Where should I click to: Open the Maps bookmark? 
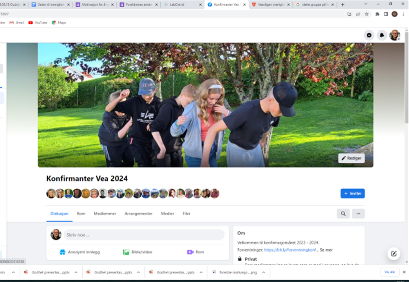pos(59,23)
